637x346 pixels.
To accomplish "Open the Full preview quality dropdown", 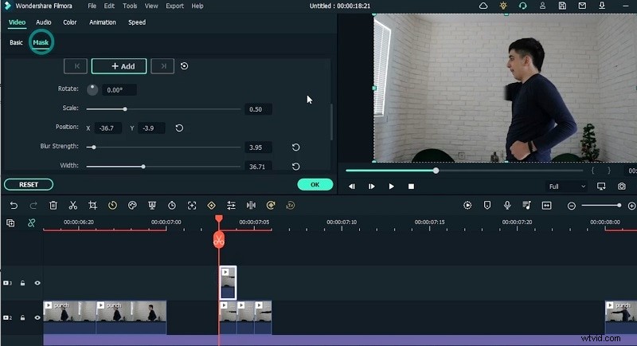I will pyautogui.click(x=566, y=187).
